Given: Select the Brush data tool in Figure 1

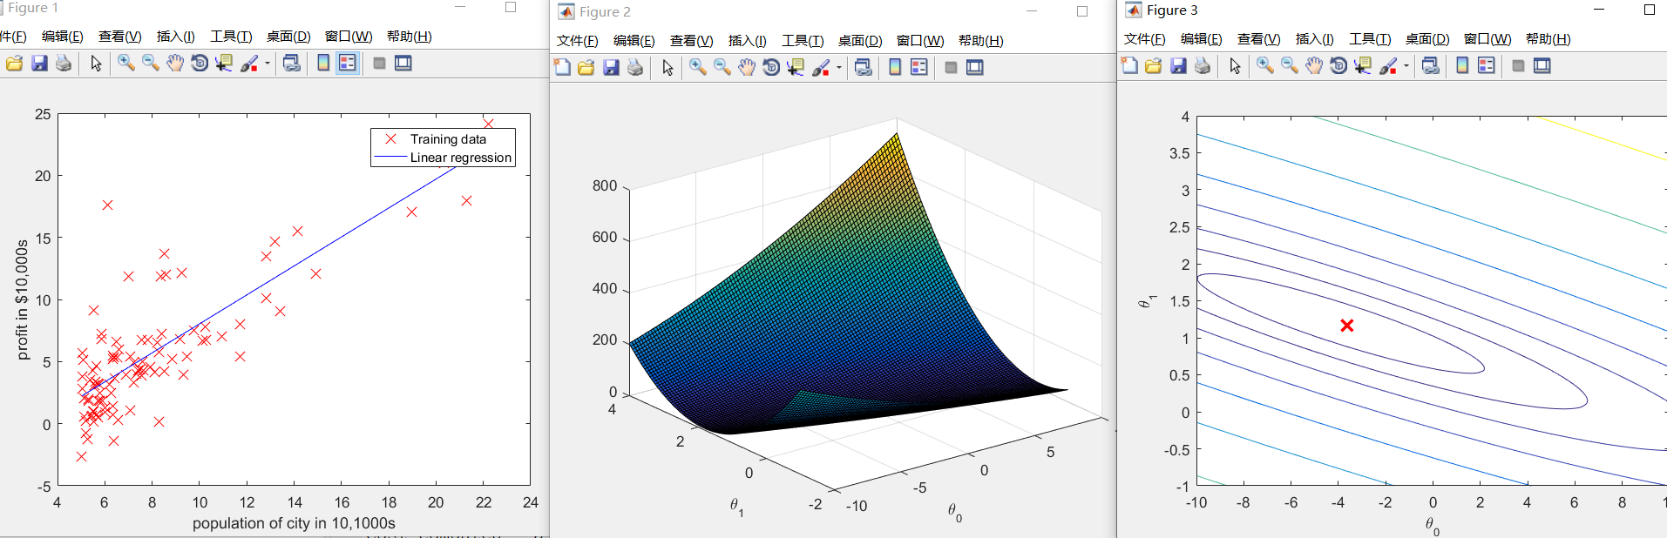Looking at the screenshot, I should tap(249, 64).
